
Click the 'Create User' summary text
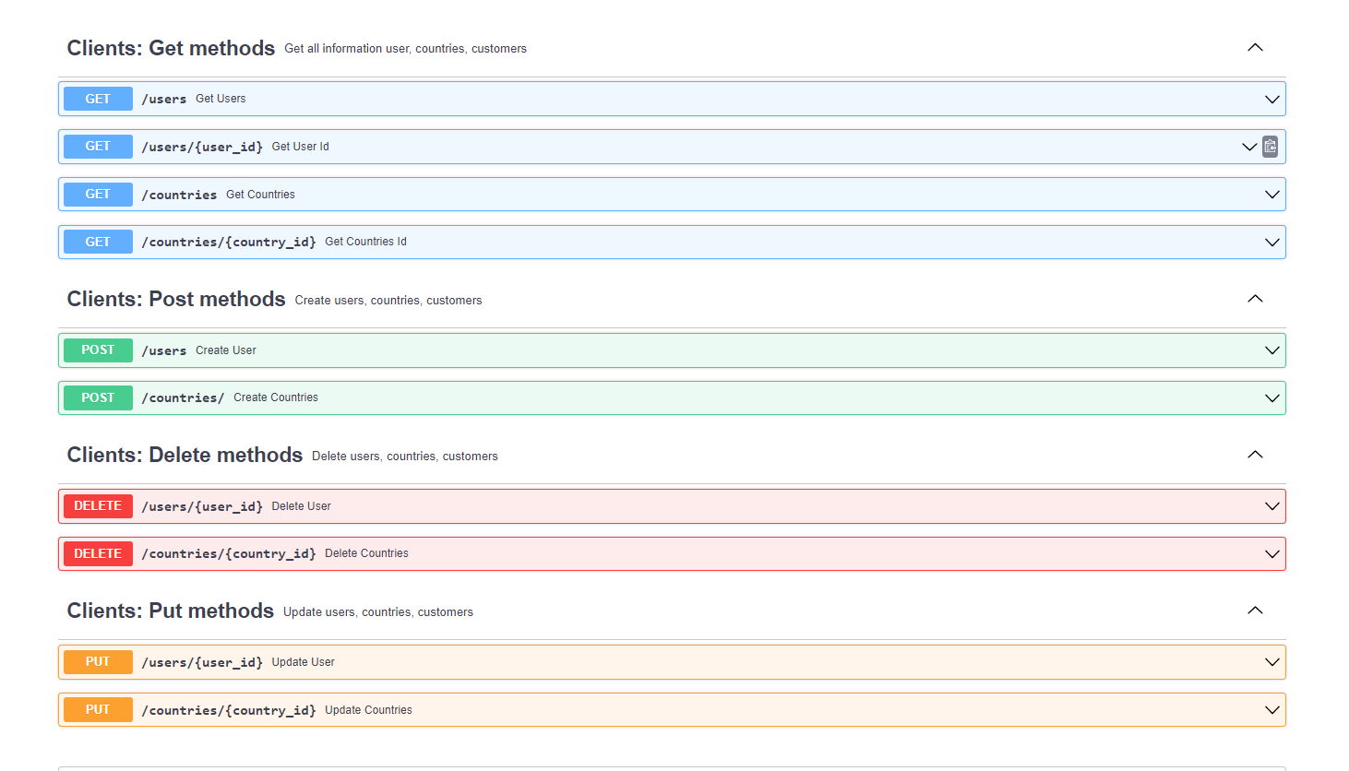pos(226,350)
